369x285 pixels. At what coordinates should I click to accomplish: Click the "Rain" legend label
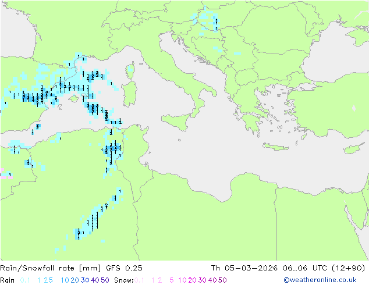pyautogui.click(x=8, y=280)
